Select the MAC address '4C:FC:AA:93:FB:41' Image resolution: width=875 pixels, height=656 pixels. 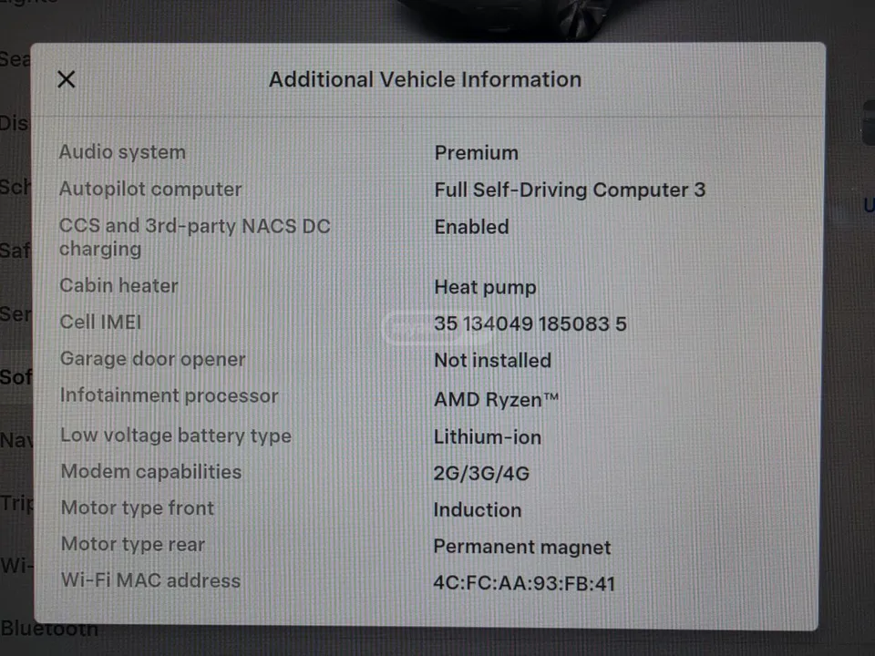[x=525, y=583]
